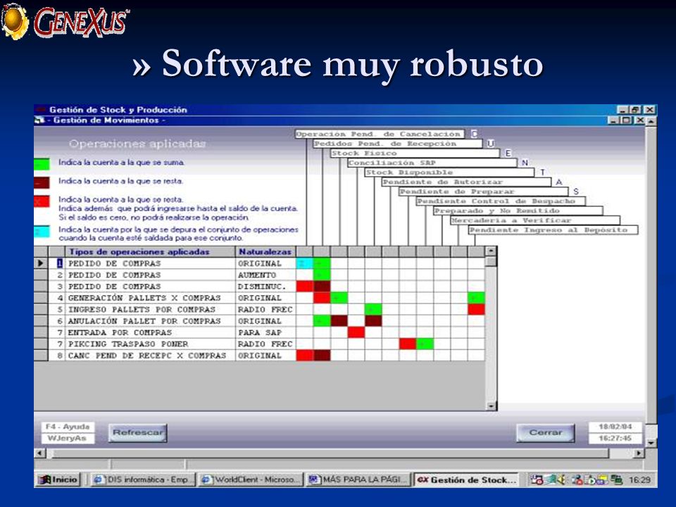676x507 pixels.
Task: Click the 'Stock Disponible' column label
Action: 449,172
